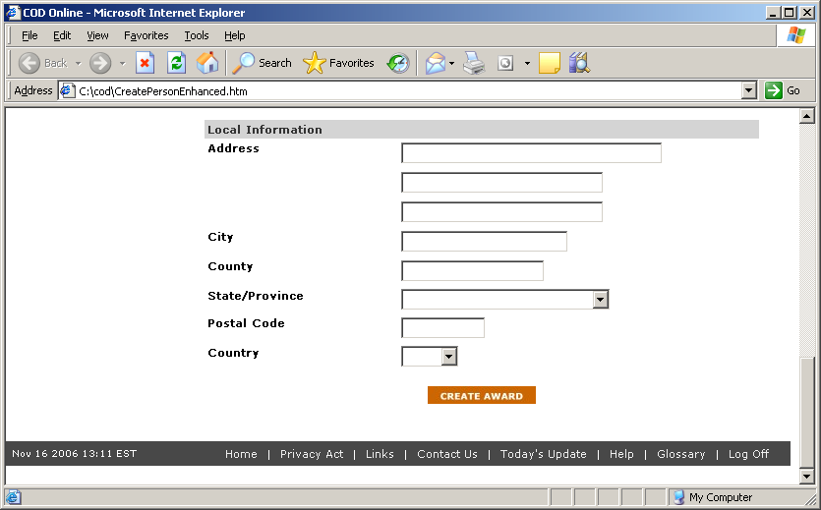Go to the Home page icon
821x510 pixels.
[x=207, y=63]
